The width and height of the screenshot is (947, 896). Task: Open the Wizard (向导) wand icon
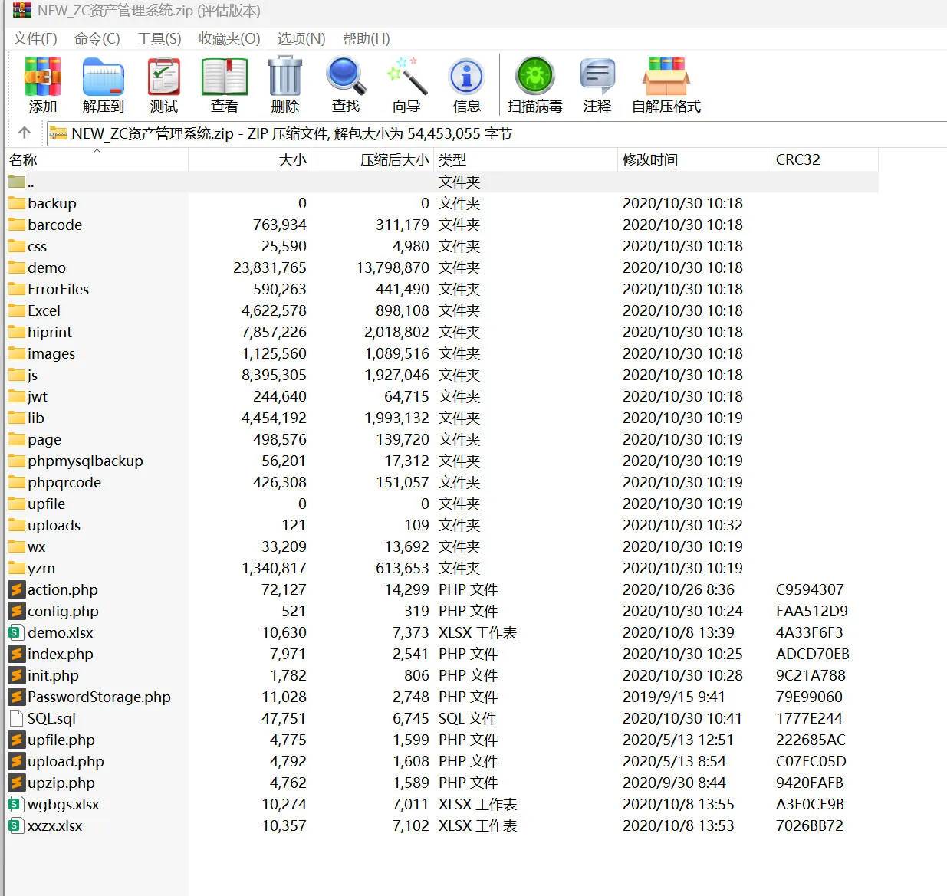click(406, 77)
